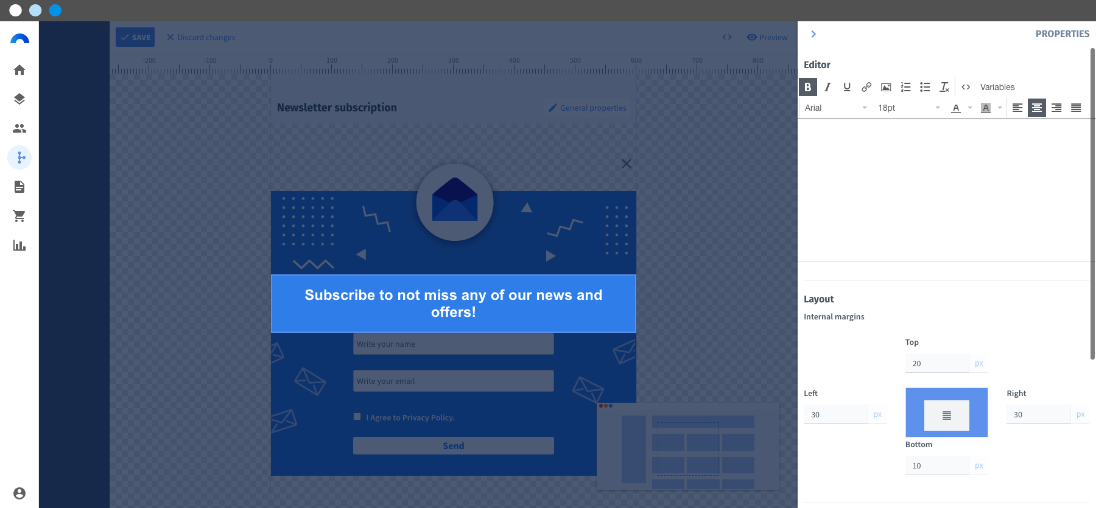Click the PROPERTIES panel heading
1096x508 pixels.
coord(1063,34)
